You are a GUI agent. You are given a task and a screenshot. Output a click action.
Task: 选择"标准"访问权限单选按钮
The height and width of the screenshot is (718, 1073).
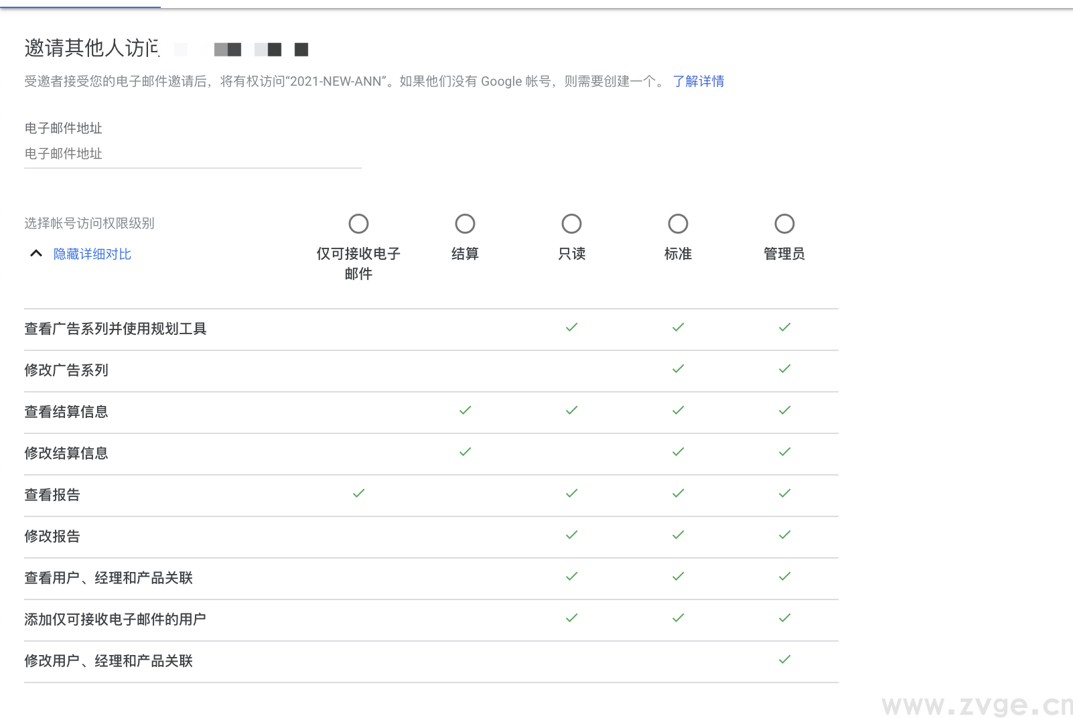point(678,223)
